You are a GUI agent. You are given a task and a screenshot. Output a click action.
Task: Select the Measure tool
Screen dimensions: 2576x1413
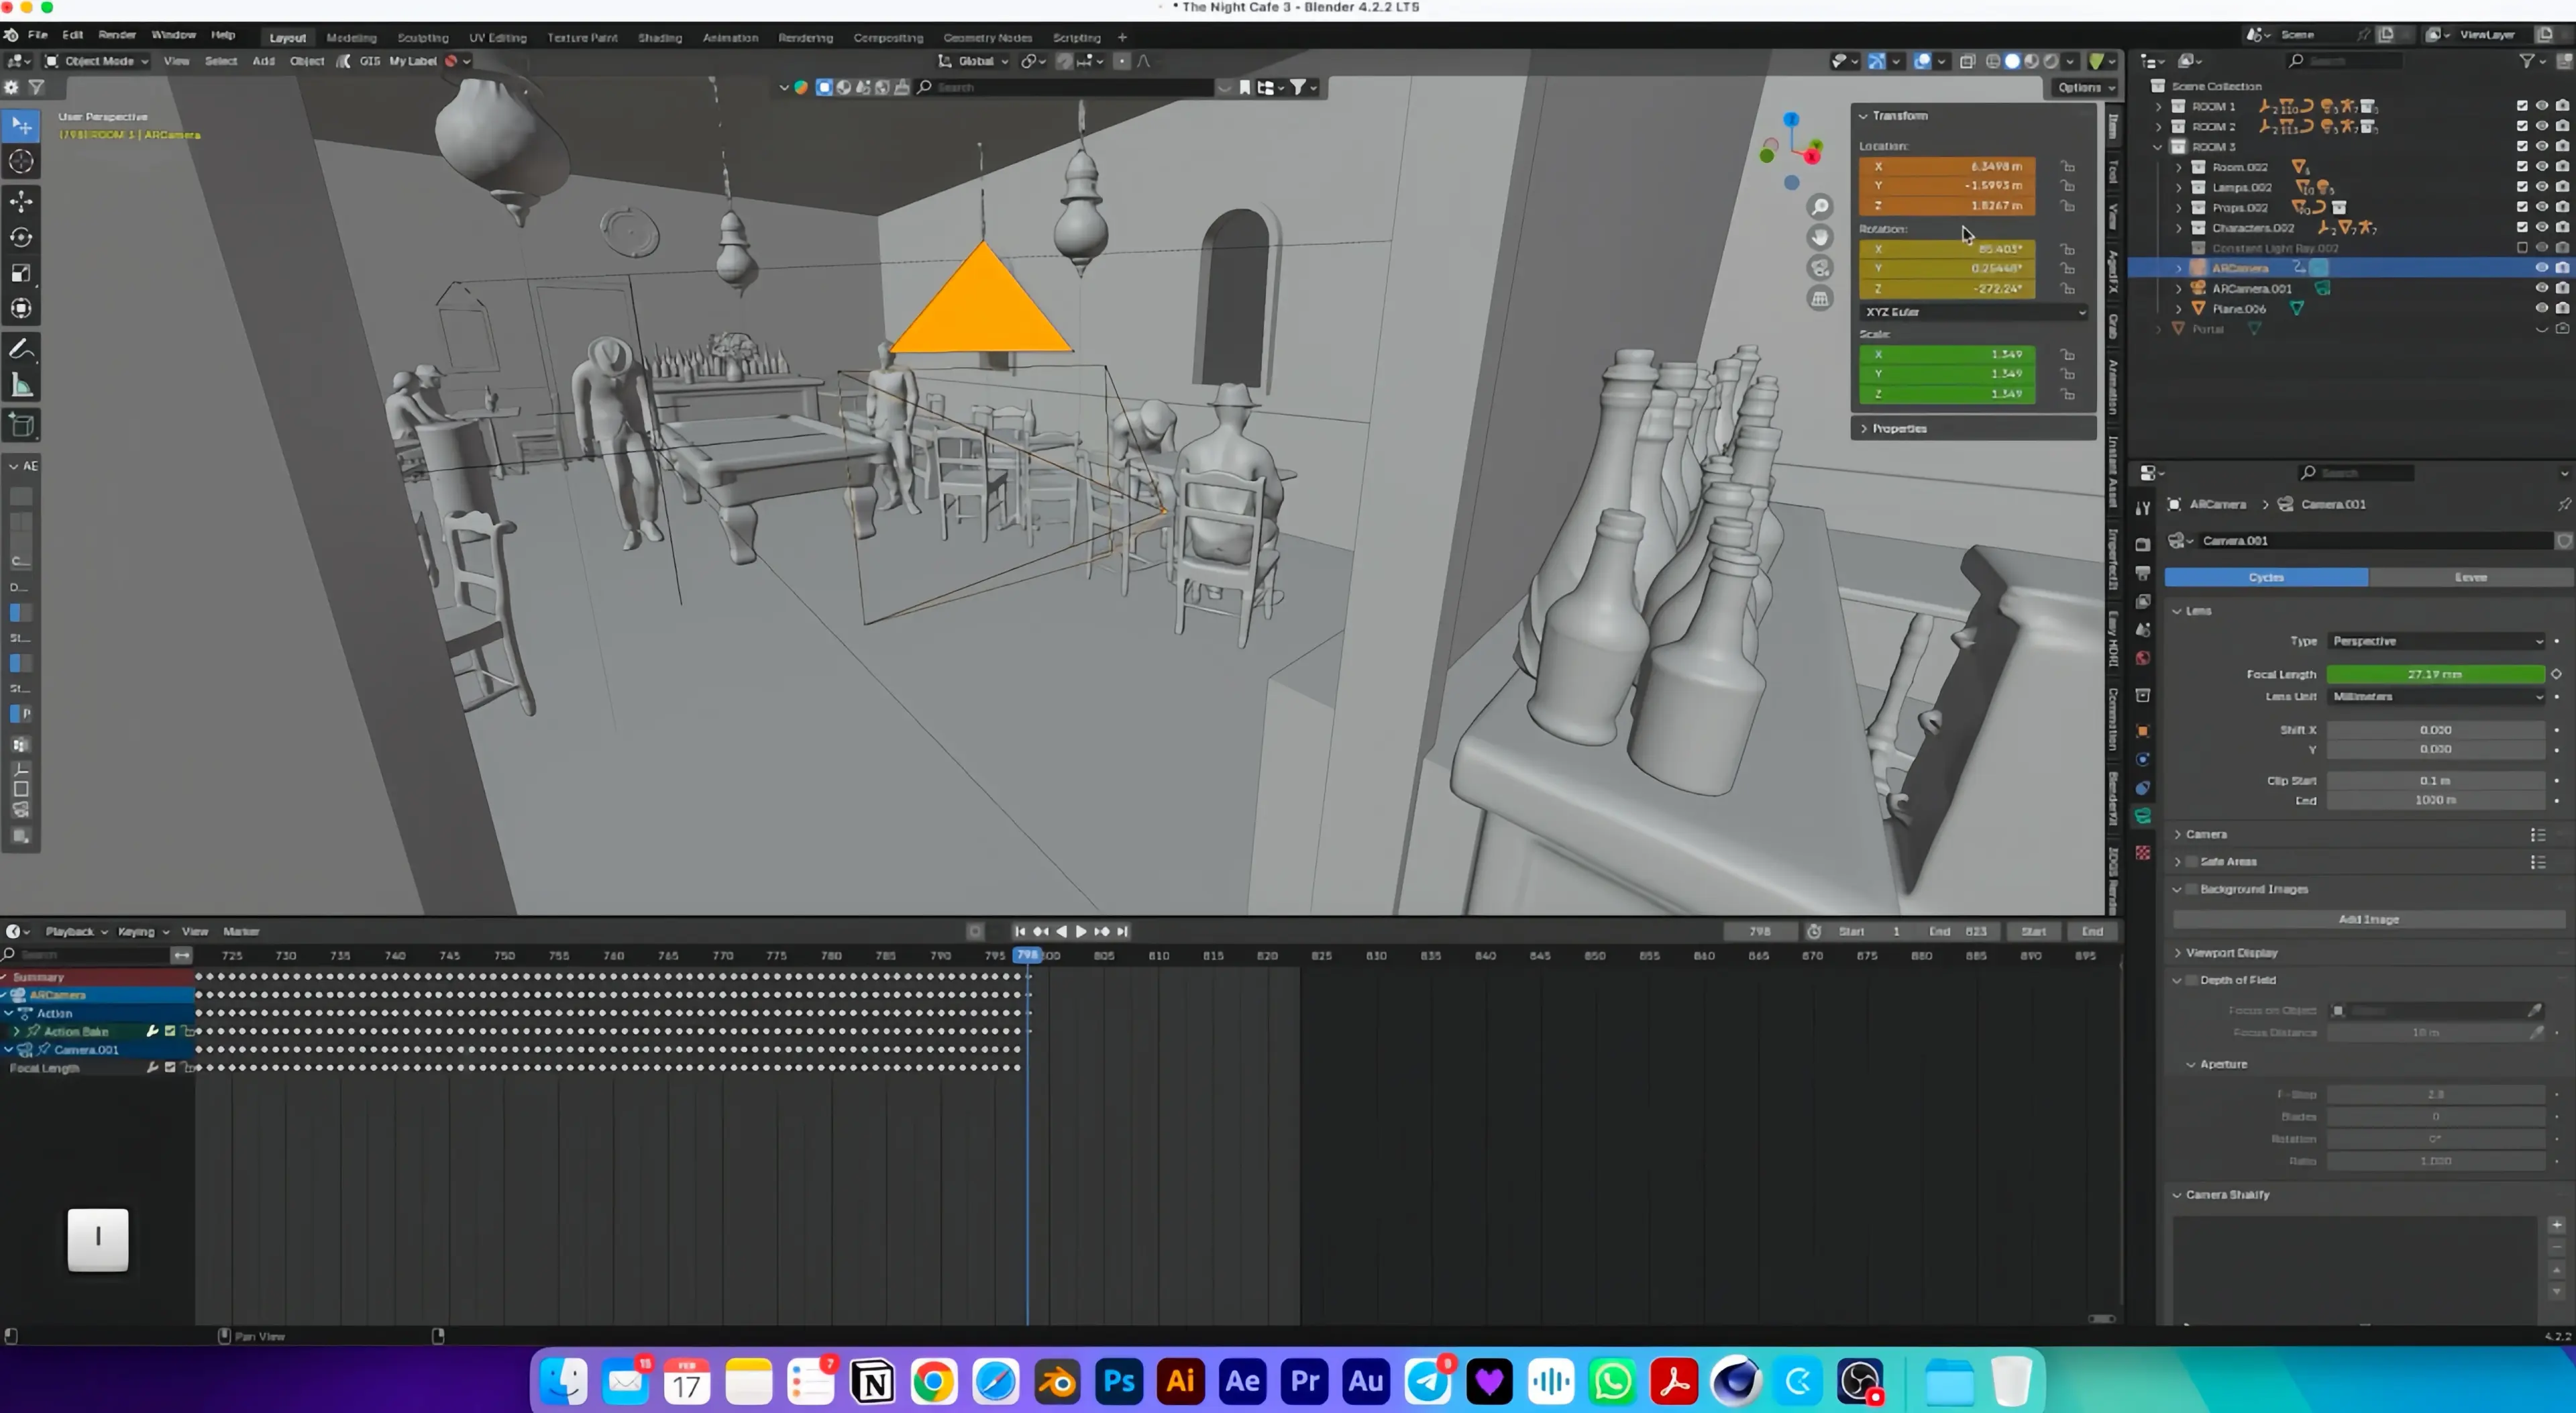pyautogui.click(x=21, y=386)
